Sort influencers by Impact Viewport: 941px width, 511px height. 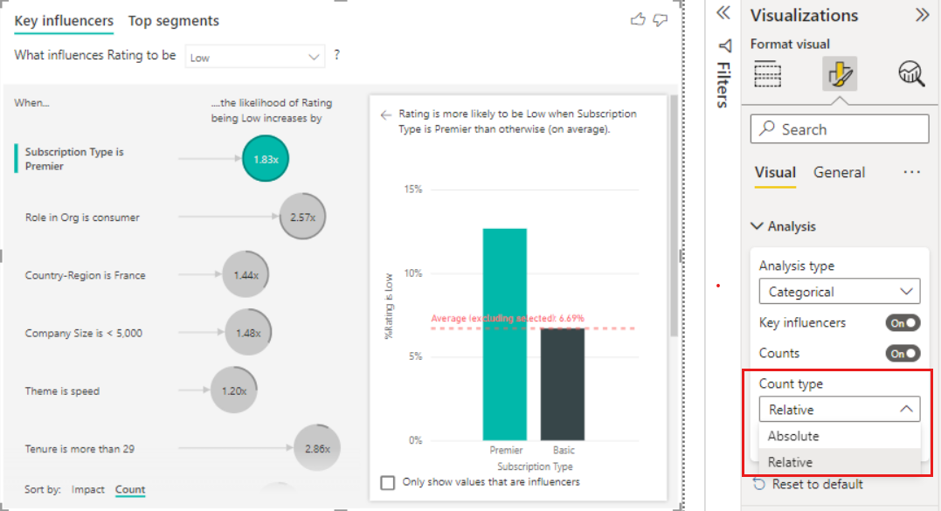(87, 489)
